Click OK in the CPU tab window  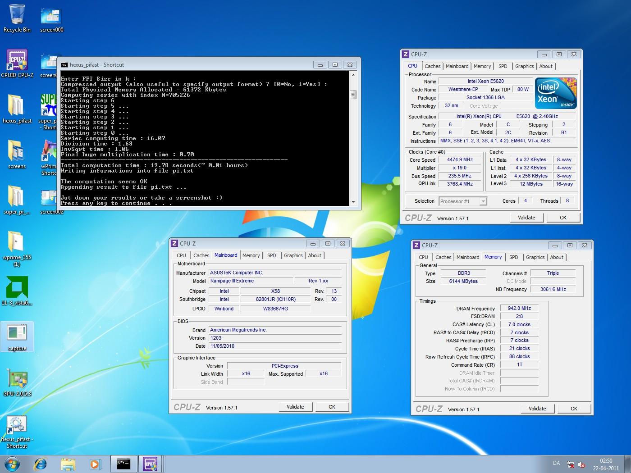563,218
